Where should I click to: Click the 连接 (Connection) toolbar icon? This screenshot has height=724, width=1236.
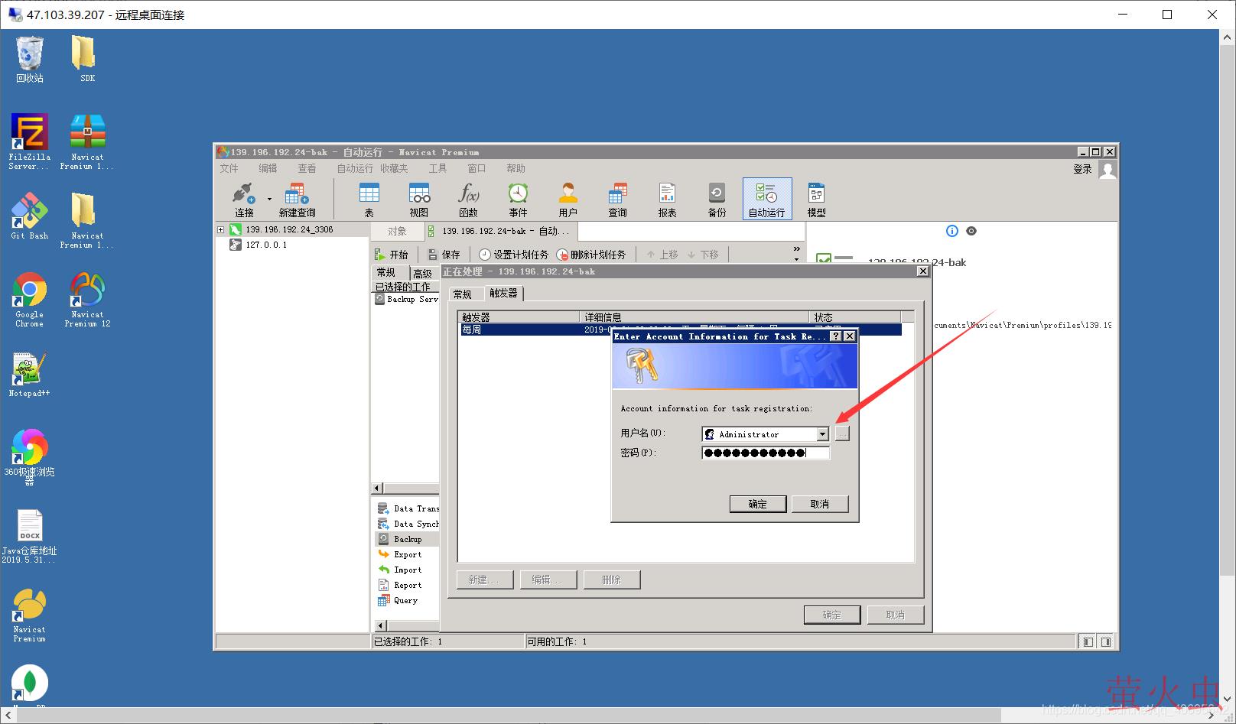[x=244, y=199]
